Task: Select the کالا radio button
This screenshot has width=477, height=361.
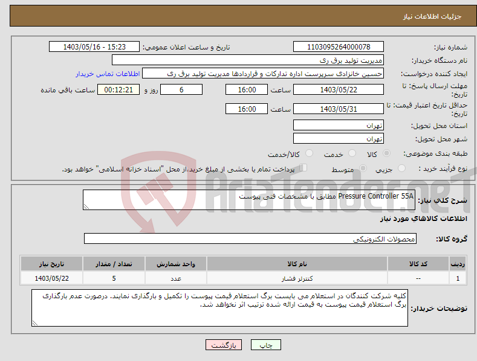Action: (x=386, y=153)
